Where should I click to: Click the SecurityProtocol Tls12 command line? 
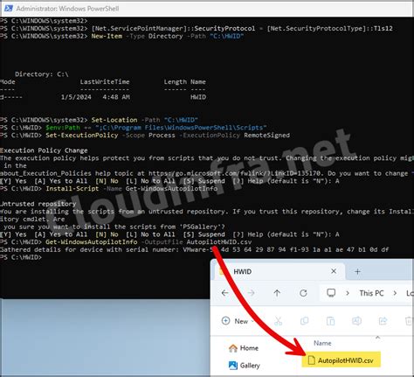(197, 29)
